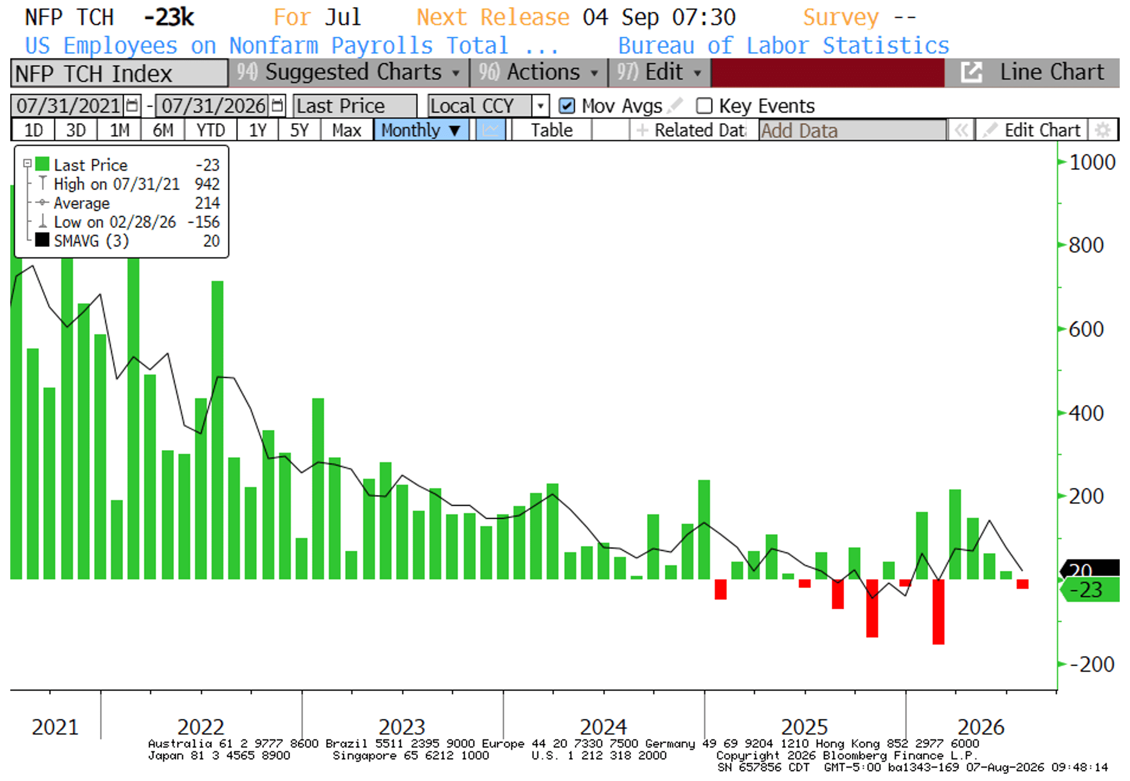Click the green -23 axis value label
1130x781 pixels.
[1089, 589]
